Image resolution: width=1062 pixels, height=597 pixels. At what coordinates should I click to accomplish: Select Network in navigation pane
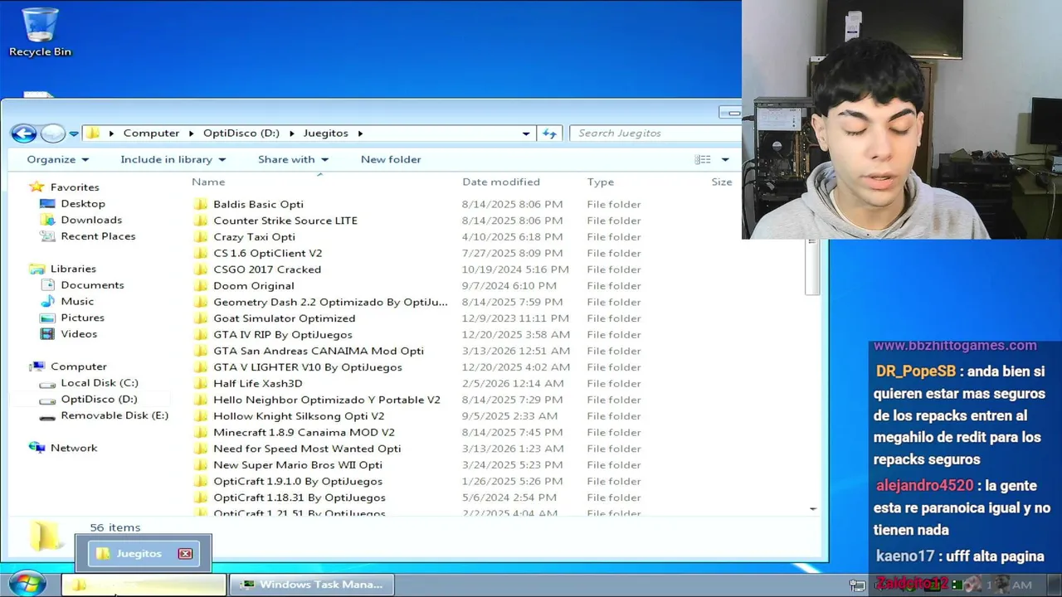pos(74,448)
